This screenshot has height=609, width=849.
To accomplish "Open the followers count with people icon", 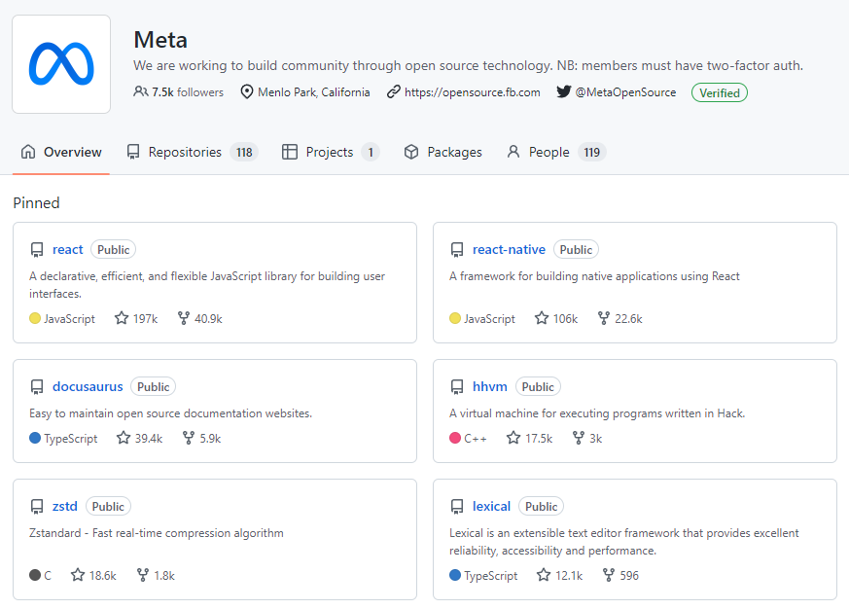I will pos(179,92).
